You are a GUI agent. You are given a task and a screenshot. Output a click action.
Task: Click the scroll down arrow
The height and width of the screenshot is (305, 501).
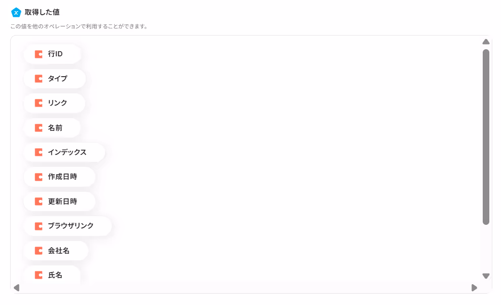(486, 276)
